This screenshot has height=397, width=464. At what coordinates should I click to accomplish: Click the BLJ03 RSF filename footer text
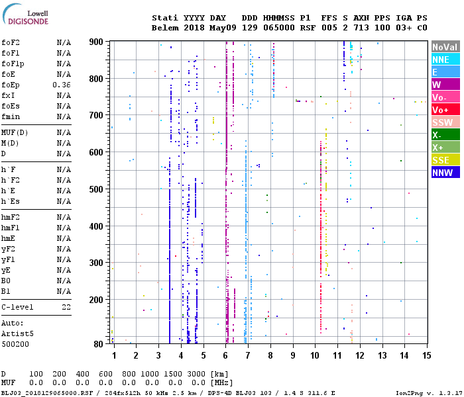(47, 393)
